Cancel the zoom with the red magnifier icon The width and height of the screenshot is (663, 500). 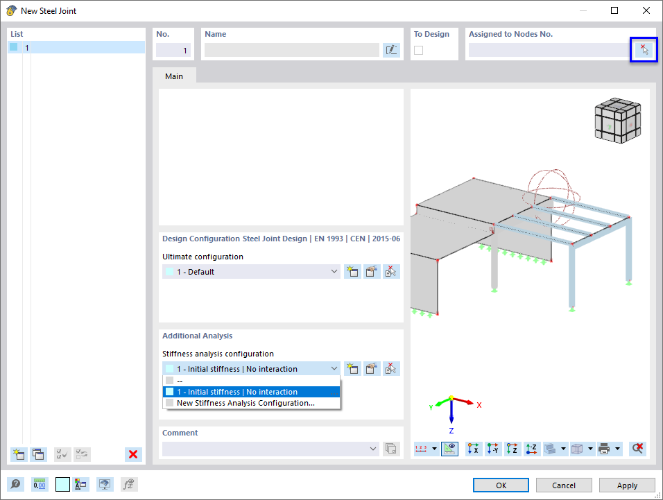tap(637, 449)
